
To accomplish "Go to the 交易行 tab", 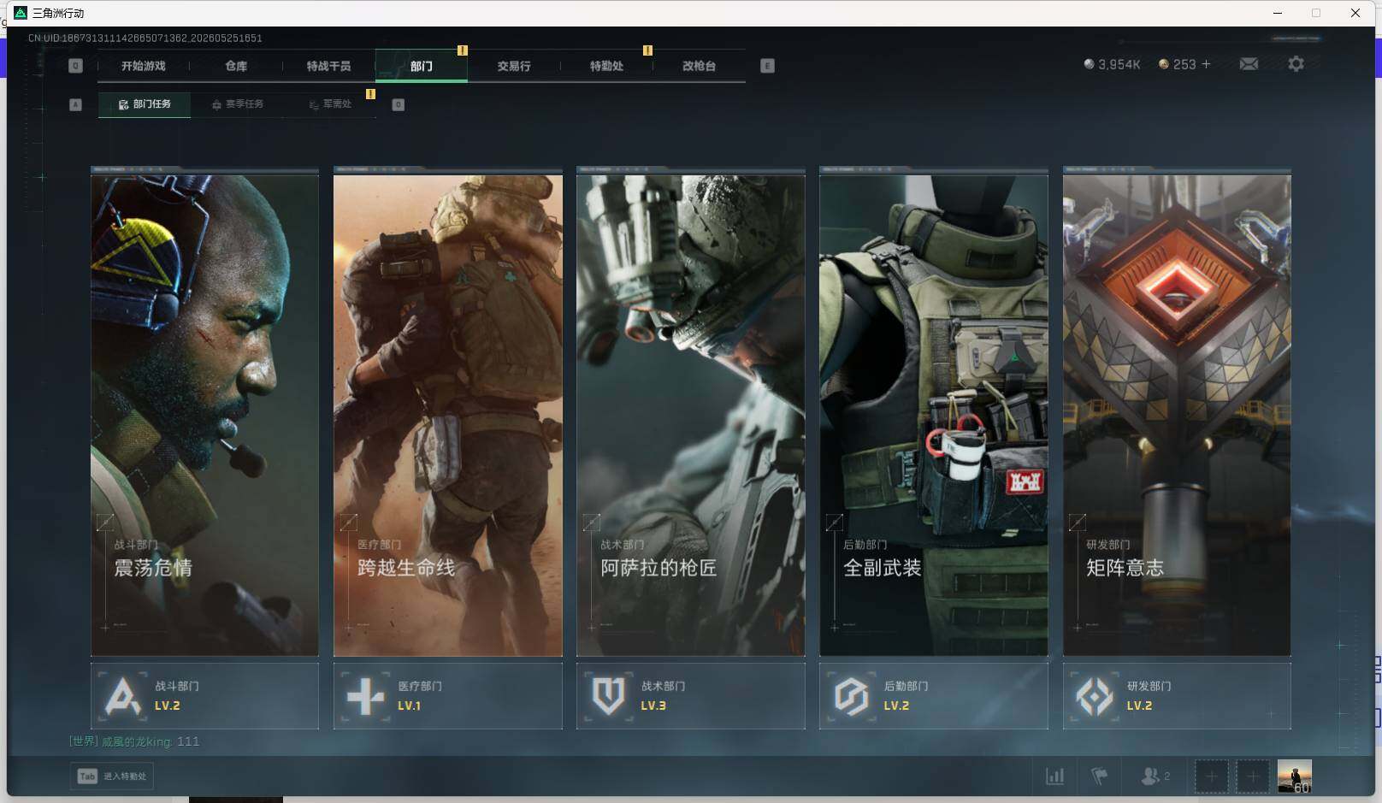I will tap(514, 66).
